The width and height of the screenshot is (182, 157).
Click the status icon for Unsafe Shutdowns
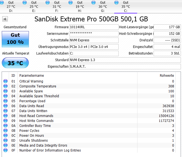(5, 140)
